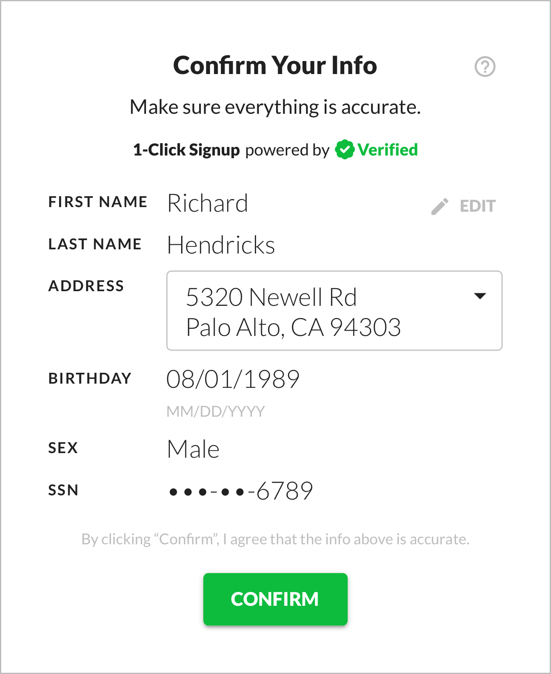Click the First Name field label
The image size is (551, 674).
pyautogui.click(x=98, y=202)
